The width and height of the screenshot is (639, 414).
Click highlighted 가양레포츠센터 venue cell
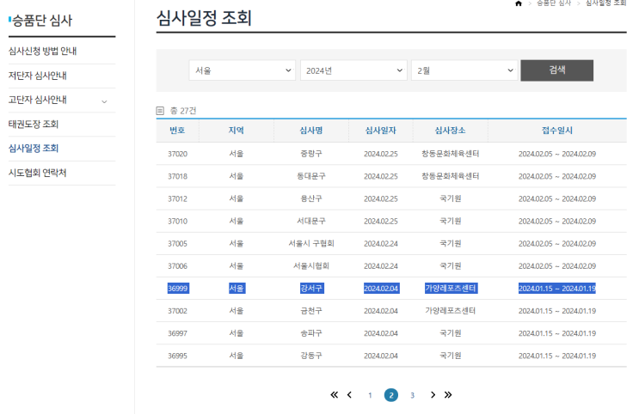(x=451, y=289)
